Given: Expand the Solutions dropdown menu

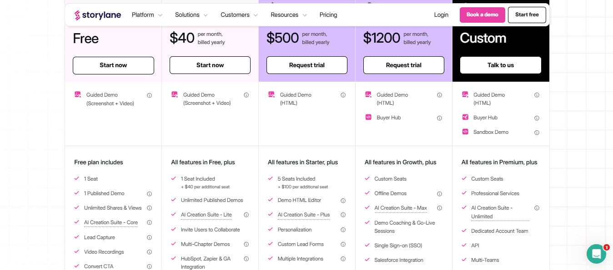Looking at the screenshot, I should tap(191, 15).
